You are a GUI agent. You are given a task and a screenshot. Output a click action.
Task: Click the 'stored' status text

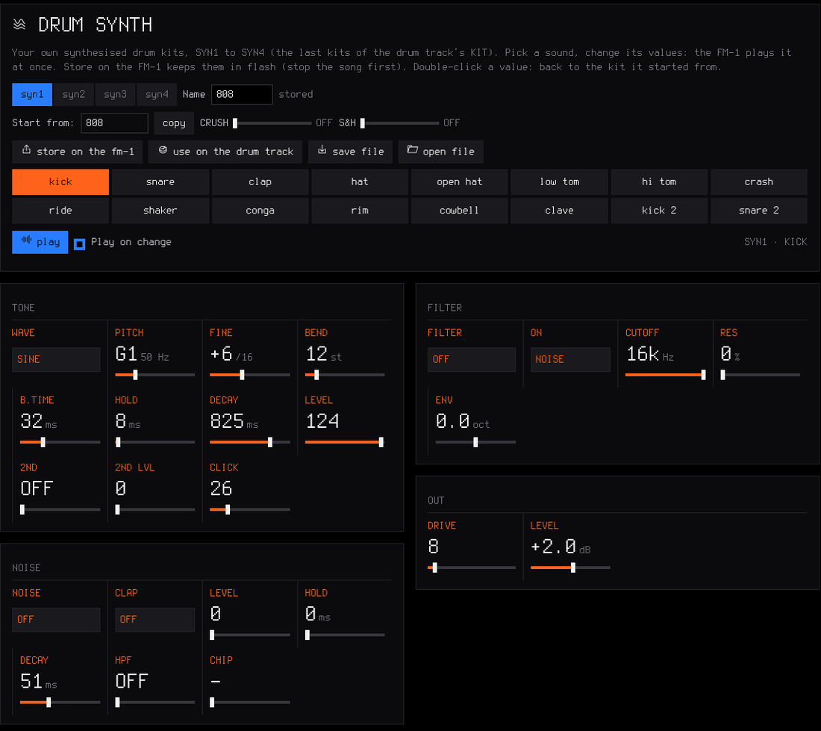pyautogui.click(x=296, y=94)
